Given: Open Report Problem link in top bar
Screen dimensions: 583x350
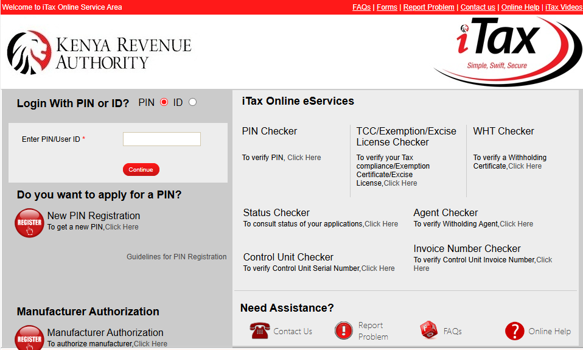Looking at the screenshot, I should (428, 7).
